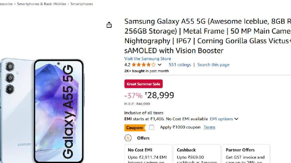View coupon Terms link

click(x=209, y=127)
